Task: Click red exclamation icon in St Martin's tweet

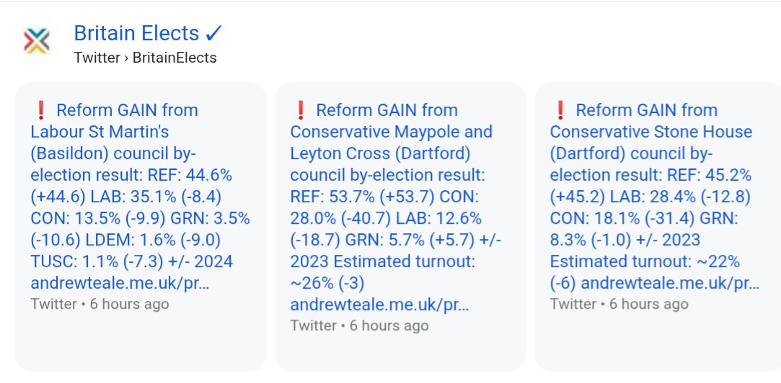Action: coord(41,110)
